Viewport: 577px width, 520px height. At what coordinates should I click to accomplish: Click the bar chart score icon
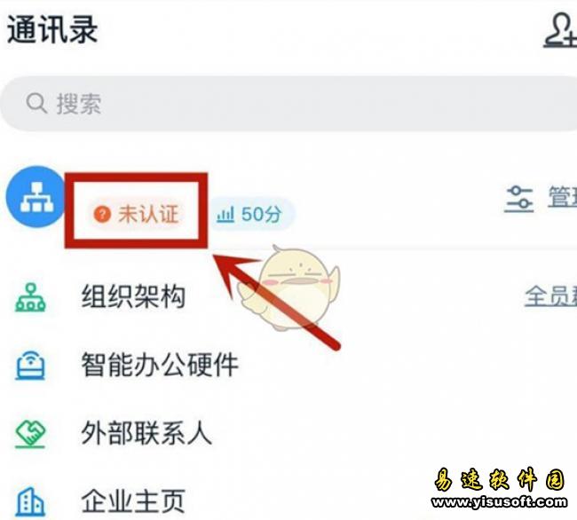pos(225,215)
